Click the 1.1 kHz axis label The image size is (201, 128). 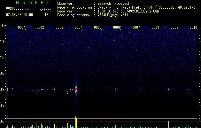pyautogui.click(x=3, y=42)
